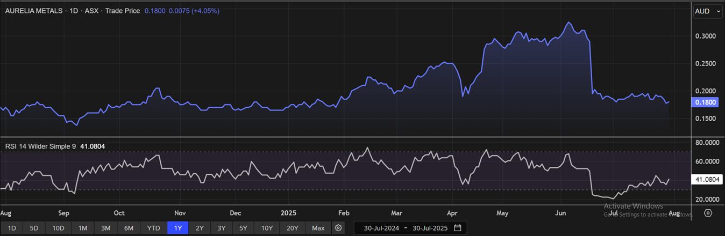Image resolution: width=725 pixels, height=236 pixels.
Task: Select the 3M time range
Action: [106, 228]
